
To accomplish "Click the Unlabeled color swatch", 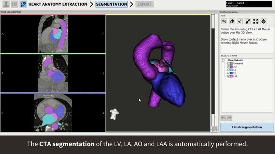I will [x=231, y=63].
